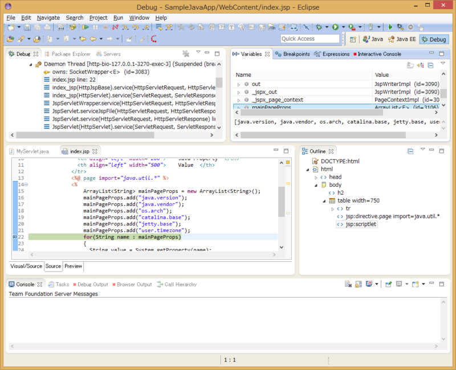Screen dimensions: 456x370
Task: Click Collapse All icon in Variables view
Action: point(430,65)
